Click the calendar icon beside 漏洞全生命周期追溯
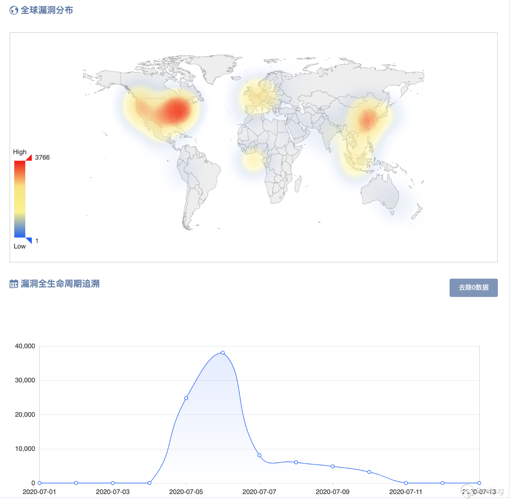This screenshot has width=514, height=501. [14, 284]
